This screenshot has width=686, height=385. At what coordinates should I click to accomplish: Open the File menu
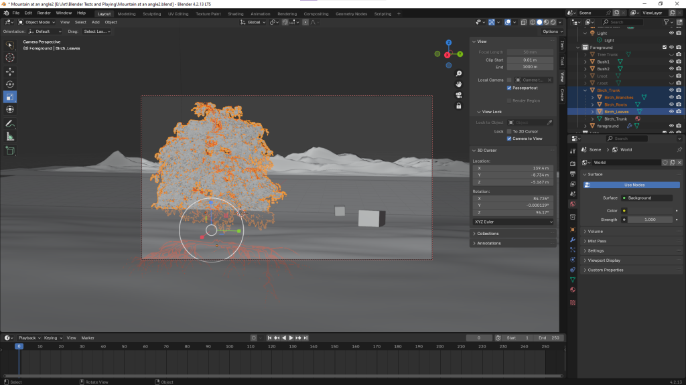coord(16,13)
